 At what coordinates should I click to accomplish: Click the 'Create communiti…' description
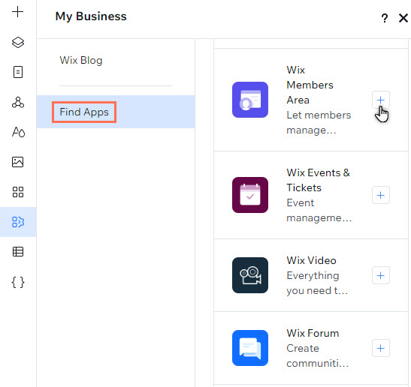tap(317, 355)
